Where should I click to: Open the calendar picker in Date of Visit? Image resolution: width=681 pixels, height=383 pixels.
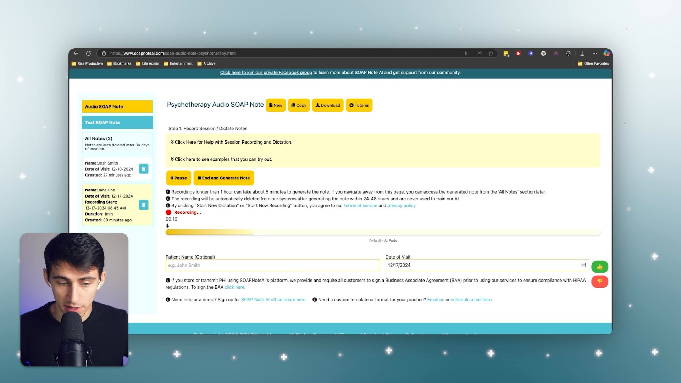(x=583, y=265)
